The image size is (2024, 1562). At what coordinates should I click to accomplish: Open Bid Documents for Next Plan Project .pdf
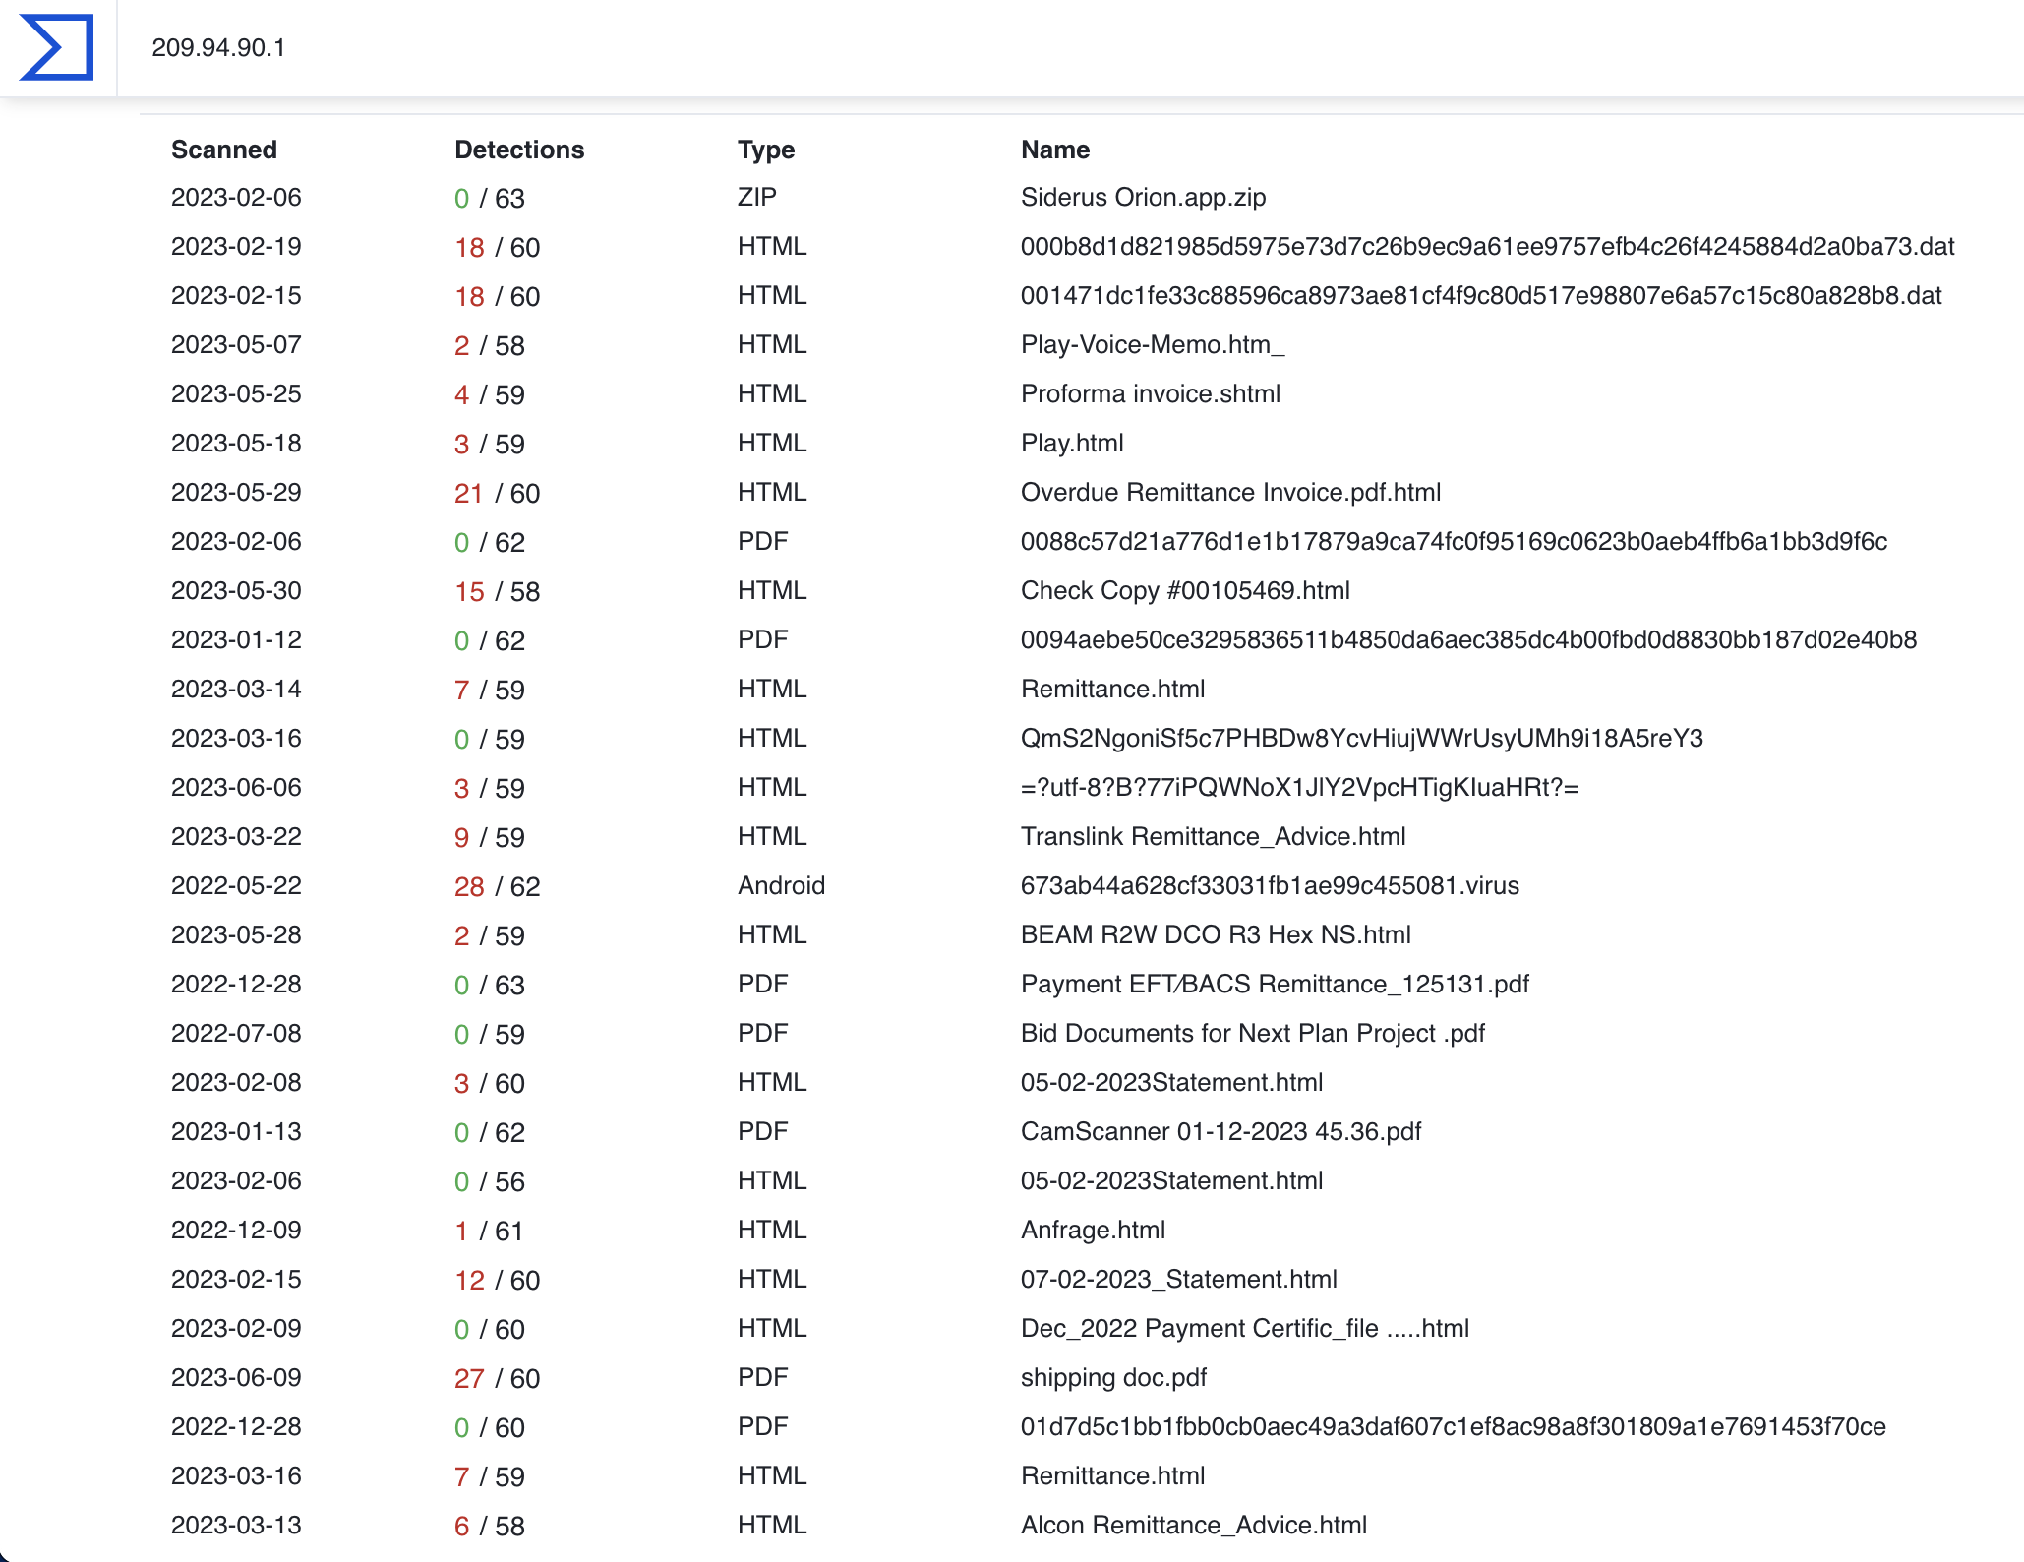[1252, 1034]
